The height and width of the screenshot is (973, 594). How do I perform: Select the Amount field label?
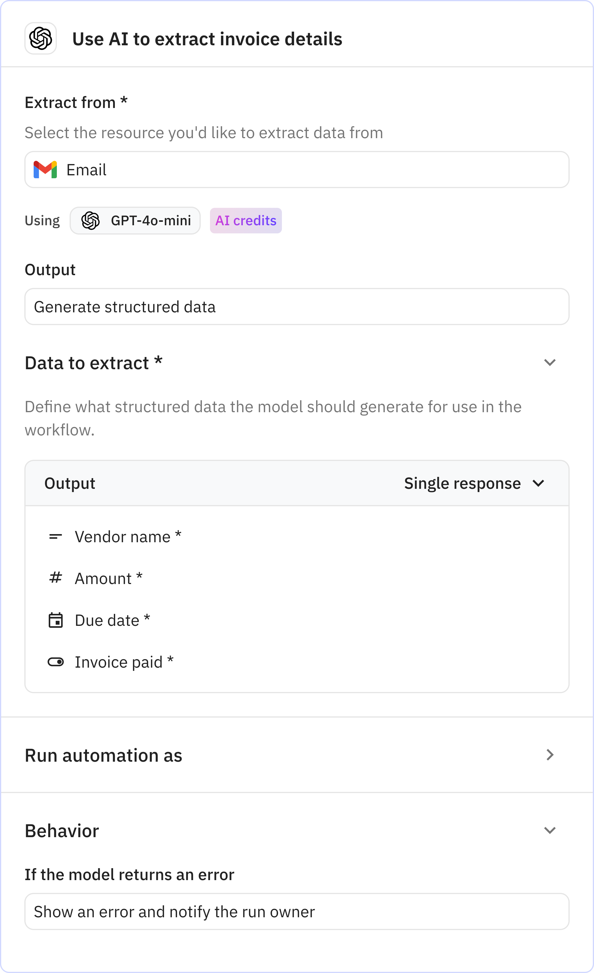(104, 579)
